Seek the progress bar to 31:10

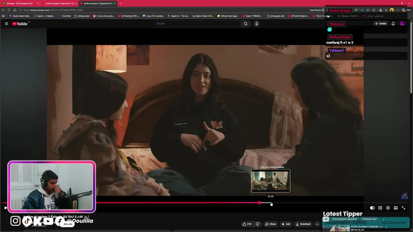pyautogui.click(x=271, y=203)
